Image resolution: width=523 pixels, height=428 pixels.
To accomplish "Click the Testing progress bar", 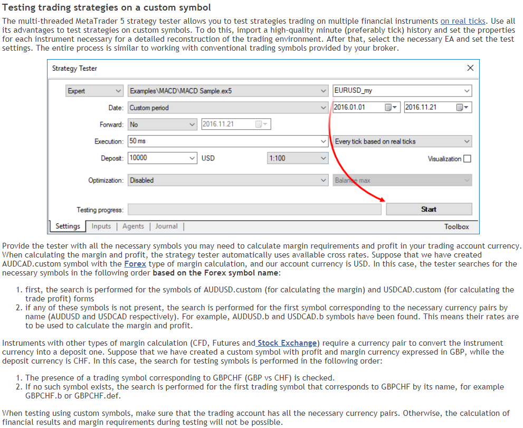I will pos(254,210).
